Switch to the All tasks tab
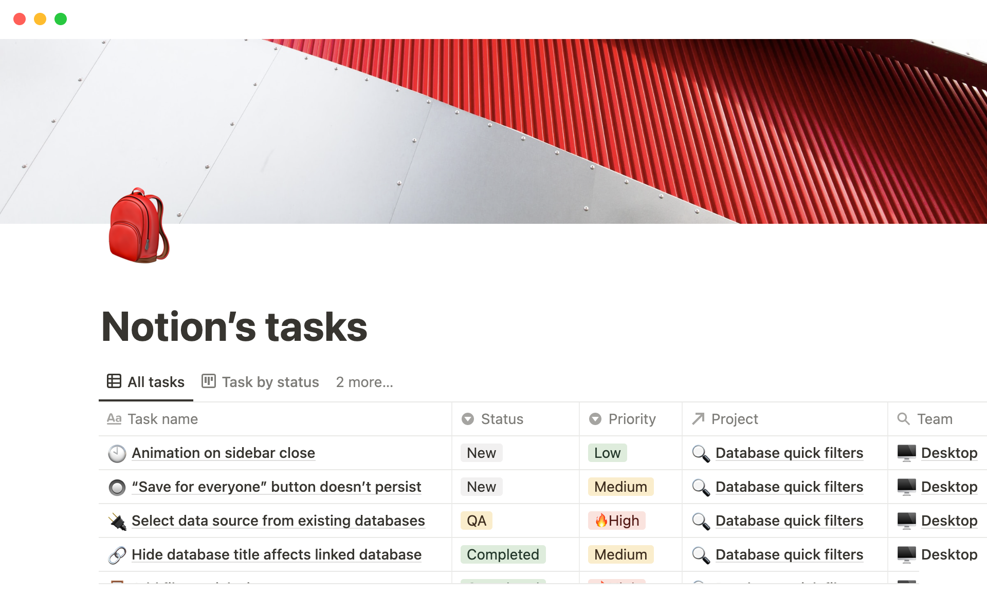987x616 pixels. [x=145, y=382]
